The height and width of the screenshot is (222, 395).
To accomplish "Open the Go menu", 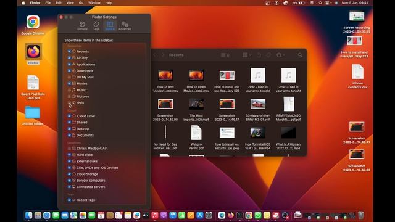I will point(81,3).
